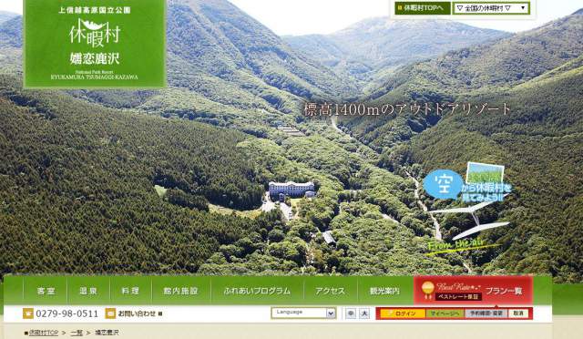Open the 観光案内 menu
The width and height of the screenshot is (583, 339).
tap(384, 291)
